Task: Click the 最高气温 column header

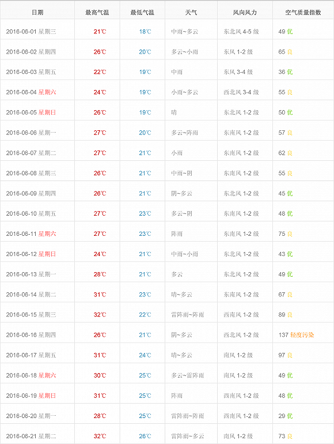Action: (x=97, y=13)
